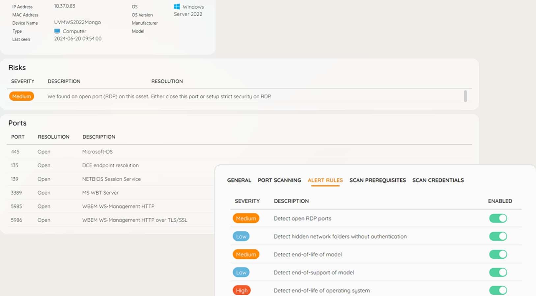Switch to the Port Scanning tab
The height and width of the screenshot is (296, 536).
(x=279, y=180)
